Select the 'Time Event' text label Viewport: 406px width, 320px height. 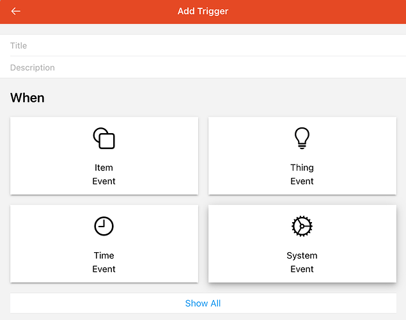pos(104,262)
